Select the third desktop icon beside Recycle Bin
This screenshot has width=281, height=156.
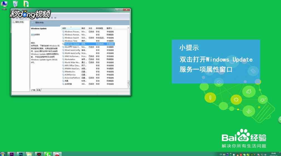pos(26,4)
